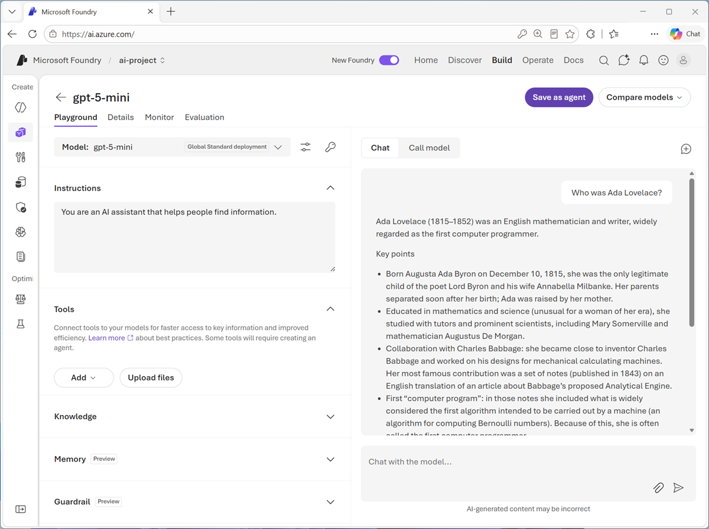Send message with paper plane icon
Screen dimensions: 709x529
point(678,488)
